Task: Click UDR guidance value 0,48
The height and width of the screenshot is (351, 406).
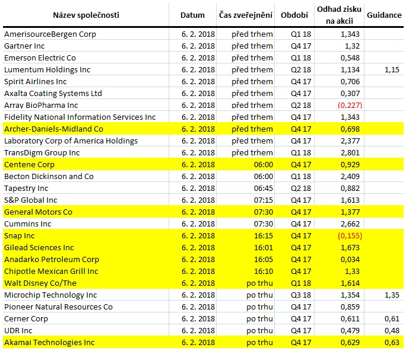Action: [x=392, y=331]
